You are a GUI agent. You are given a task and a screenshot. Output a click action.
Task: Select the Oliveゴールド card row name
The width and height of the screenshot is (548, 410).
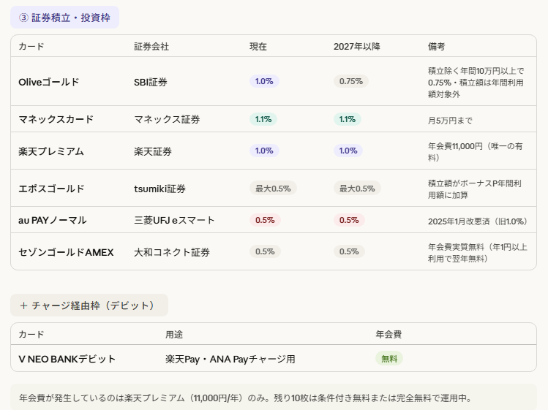(48, 82)
